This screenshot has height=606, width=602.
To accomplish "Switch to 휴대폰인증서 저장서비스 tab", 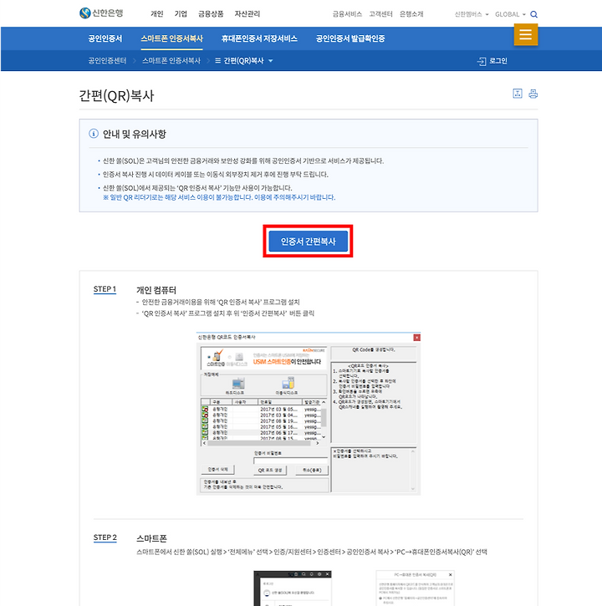I will pyautogui.click(x=259, y=38).
